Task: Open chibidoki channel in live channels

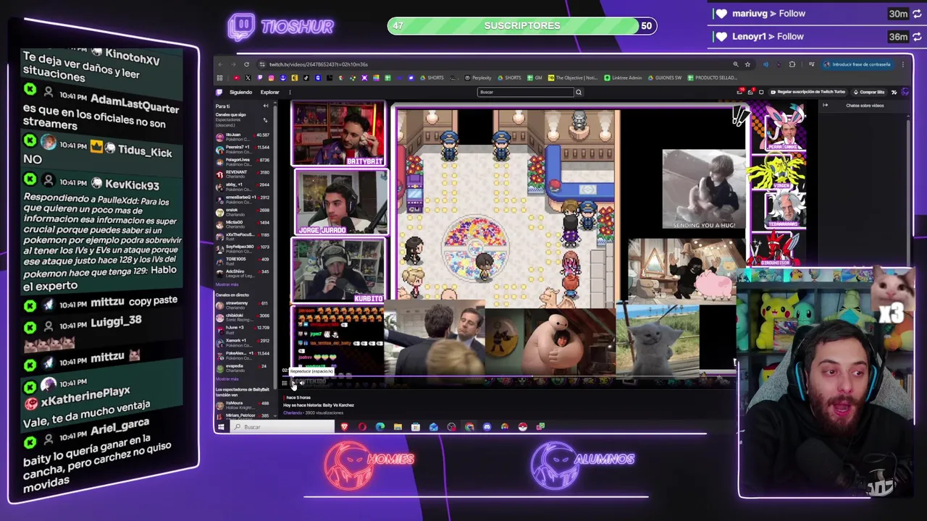Action: (x=243, y=318)
